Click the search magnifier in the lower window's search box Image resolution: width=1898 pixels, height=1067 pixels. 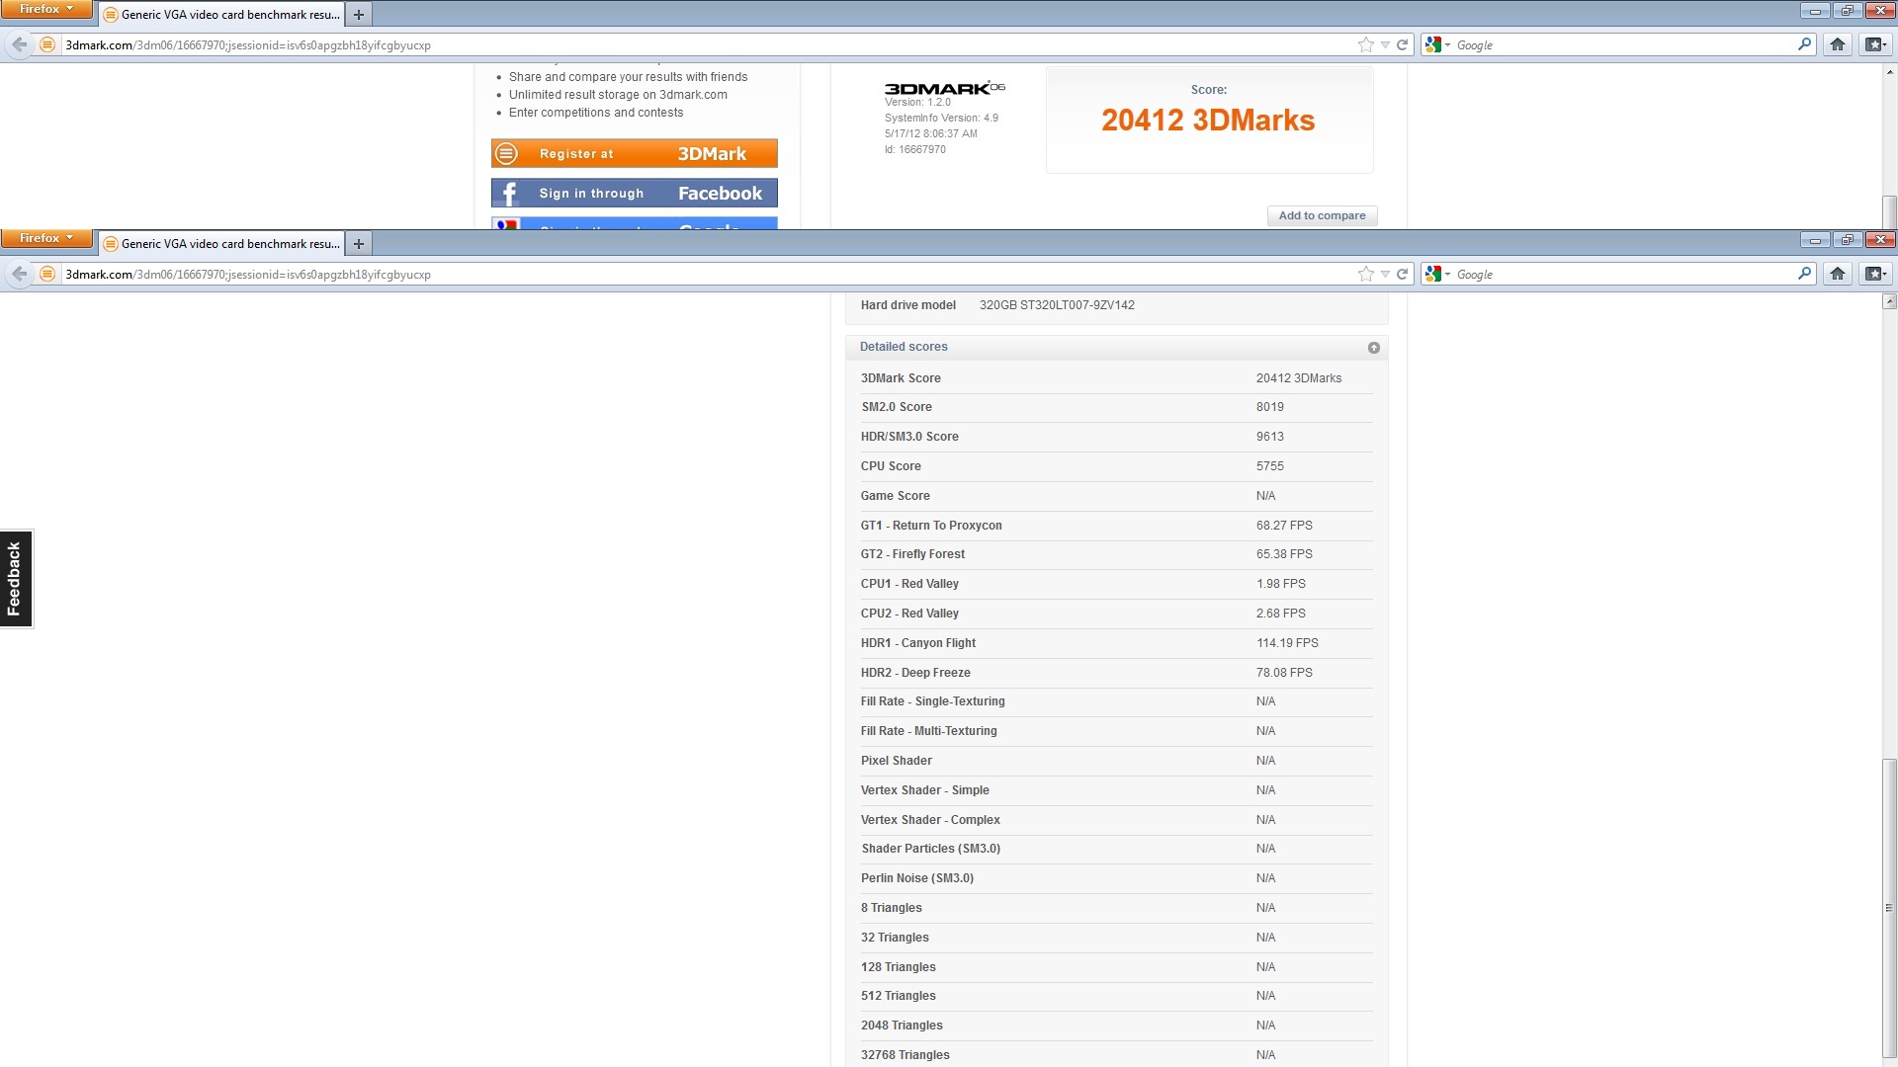coord(1804,274)
